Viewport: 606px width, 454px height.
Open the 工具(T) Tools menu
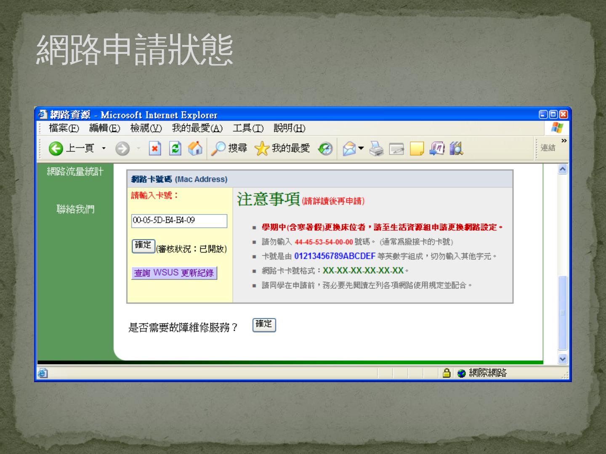coord(248,128)
